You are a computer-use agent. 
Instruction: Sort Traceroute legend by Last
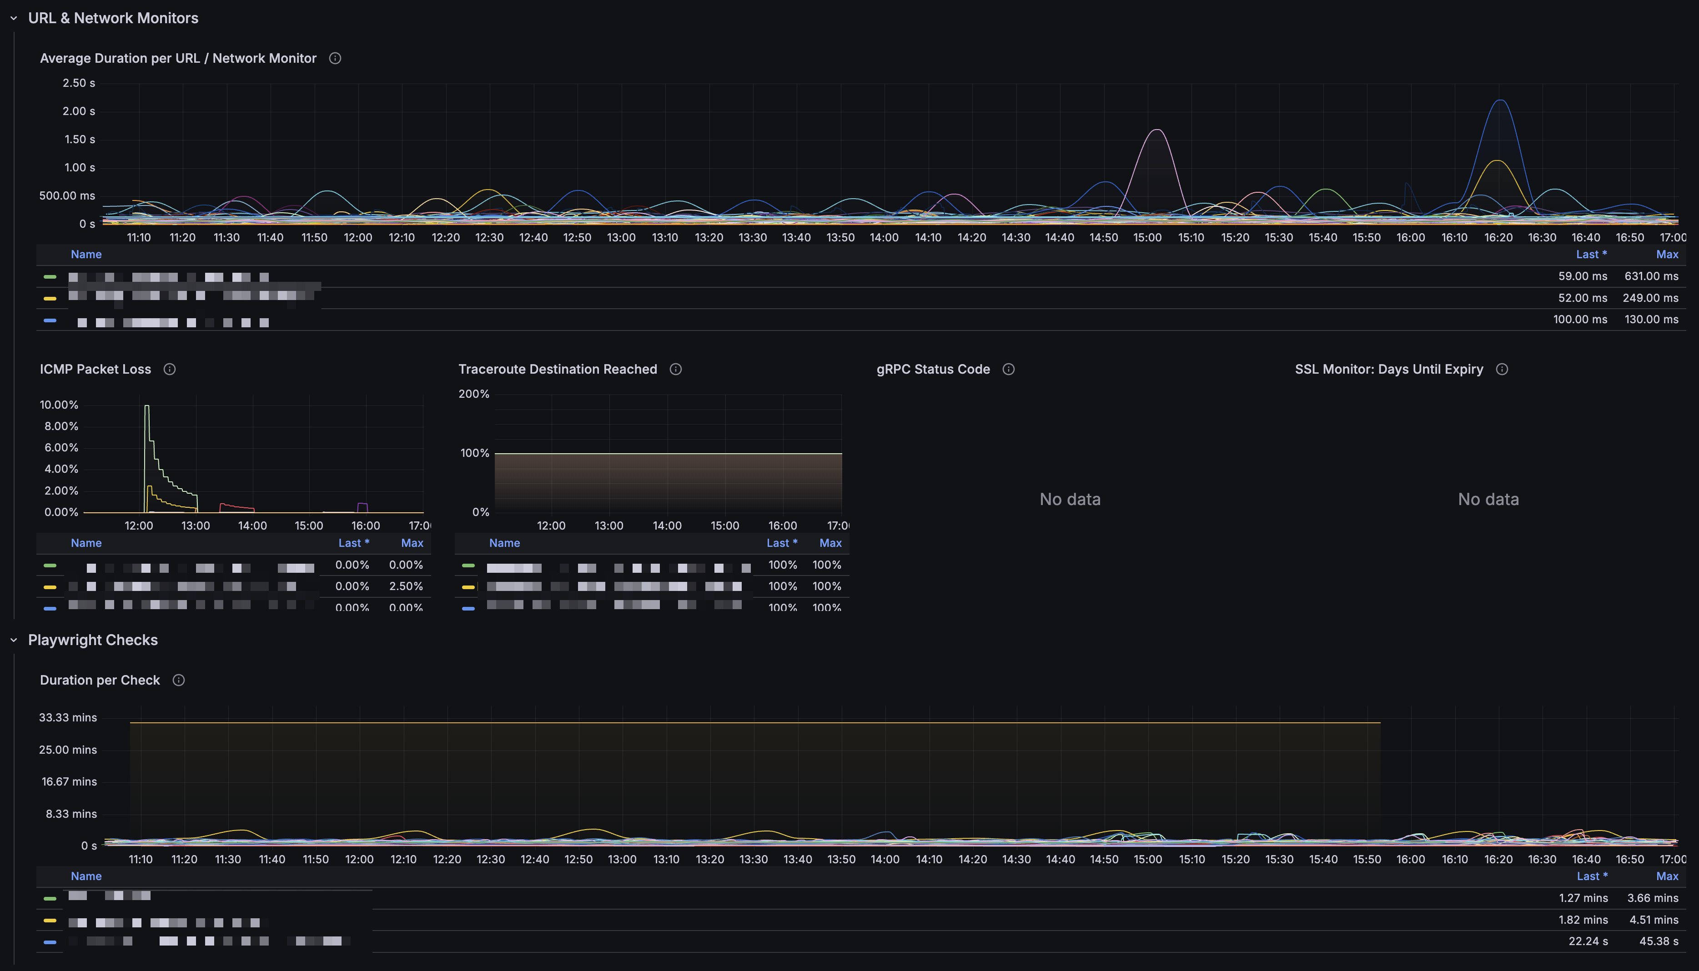tap(782, 544)
